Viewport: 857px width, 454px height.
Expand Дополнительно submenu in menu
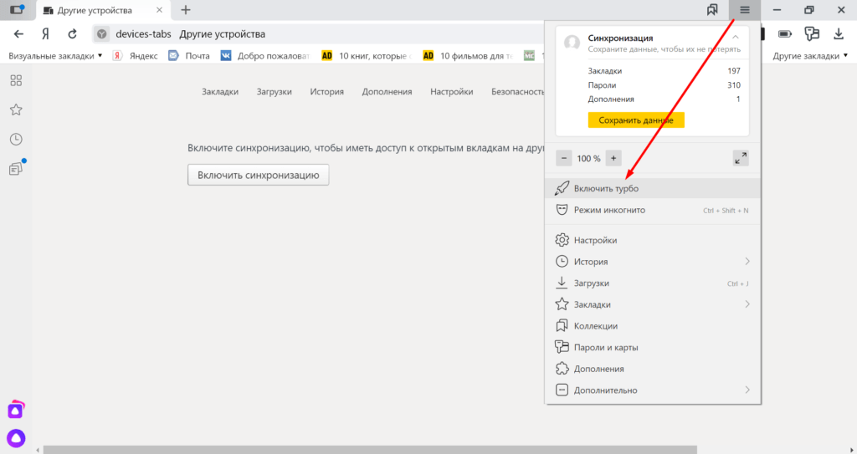[x=747, y=390]
